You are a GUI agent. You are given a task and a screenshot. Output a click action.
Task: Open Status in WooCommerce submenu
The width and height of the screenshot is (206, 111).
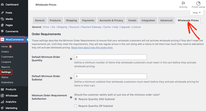point(5,77)
